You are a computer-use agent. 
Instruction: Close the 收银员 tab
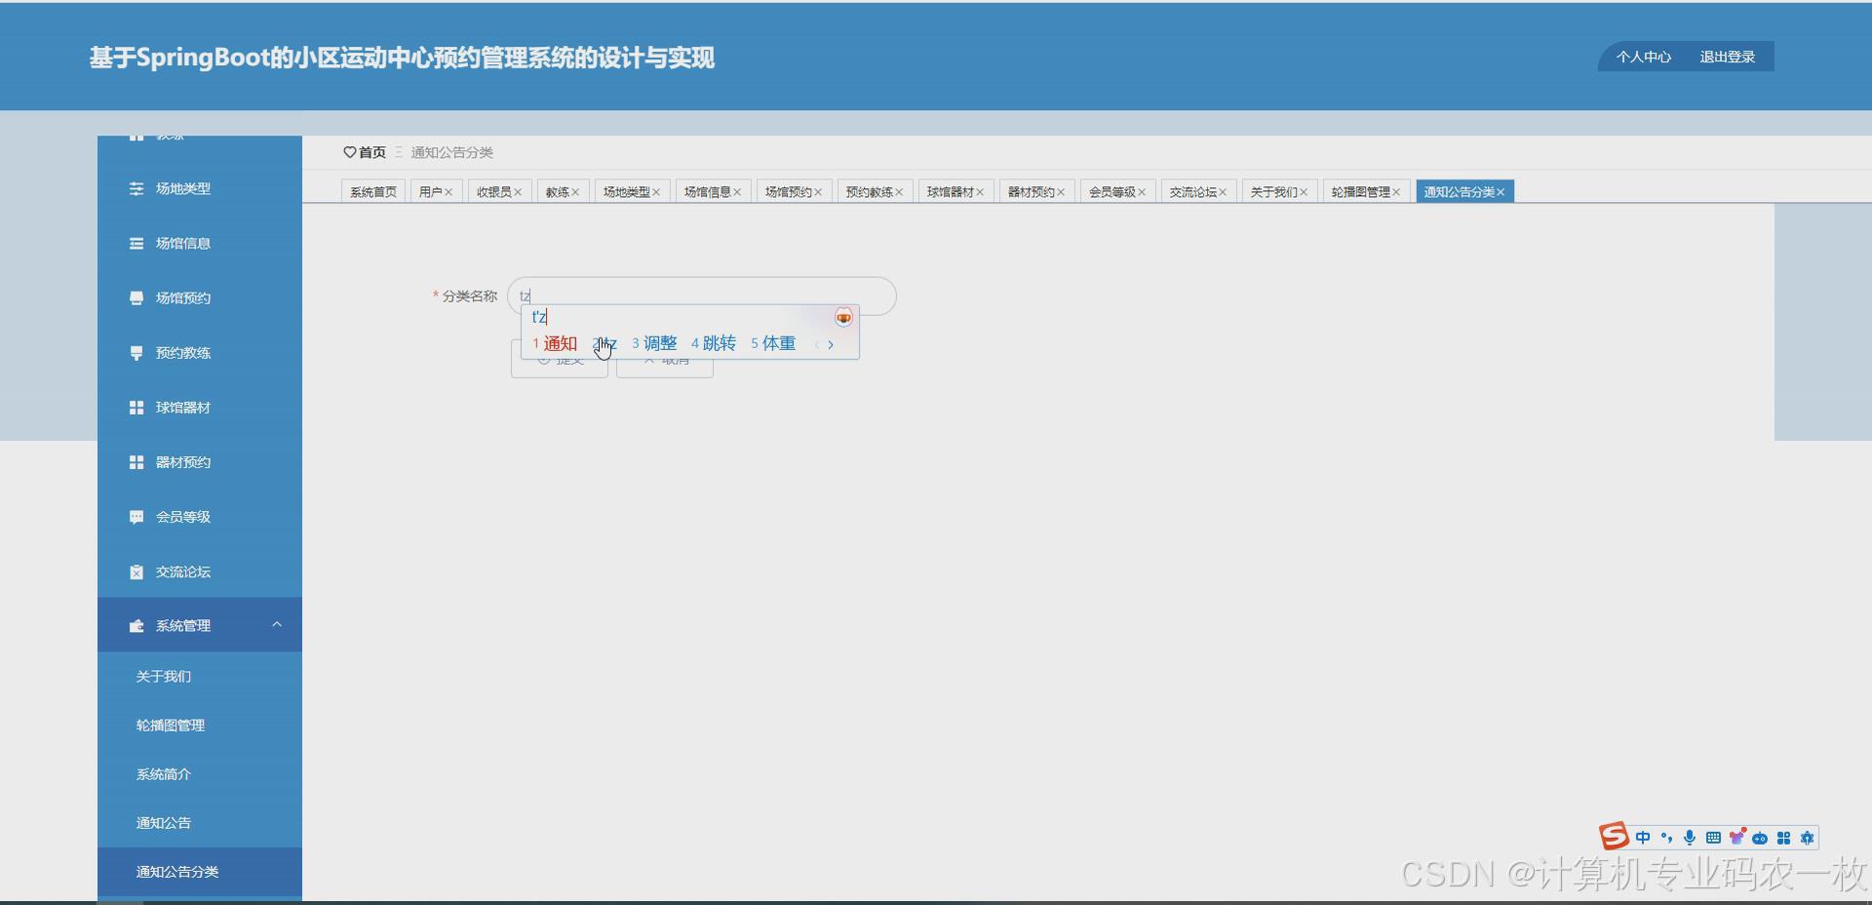pos(518,192)
